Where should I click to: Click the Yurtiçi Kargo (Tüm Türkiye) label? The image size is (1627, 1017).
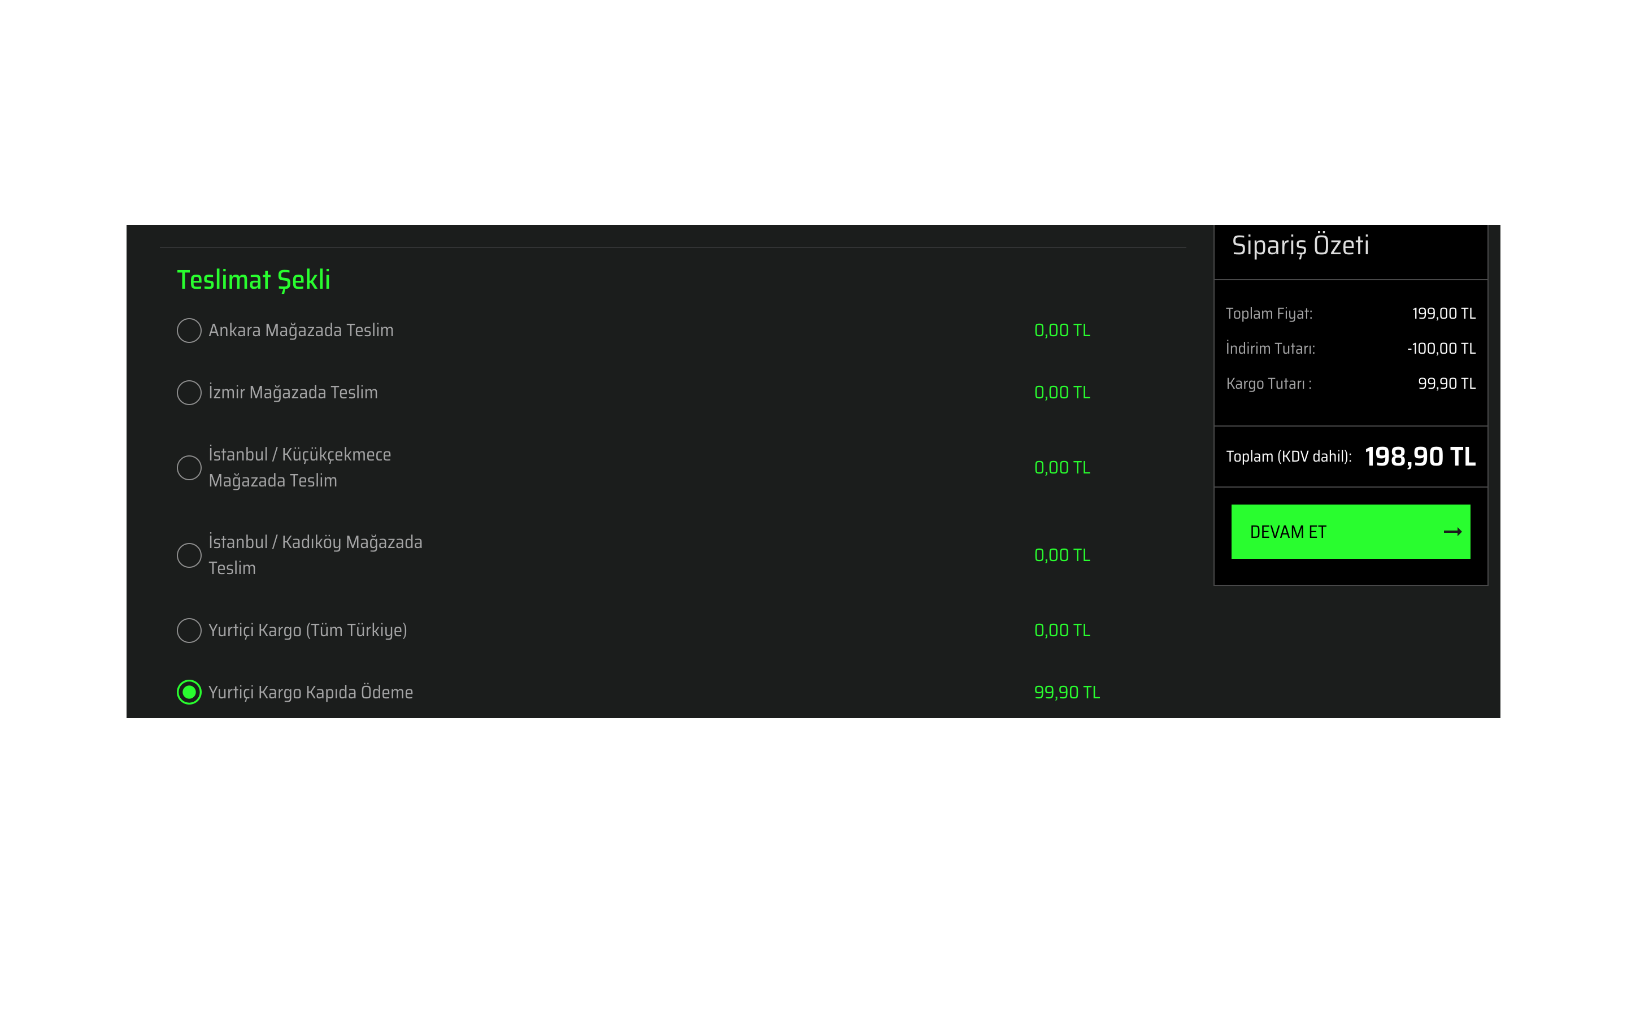pos(307,630)
